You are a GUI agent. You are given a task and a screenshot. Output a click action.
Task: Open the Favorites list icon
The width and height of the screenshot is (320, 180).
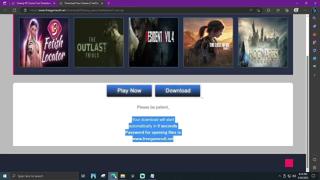tap(278, 10)
